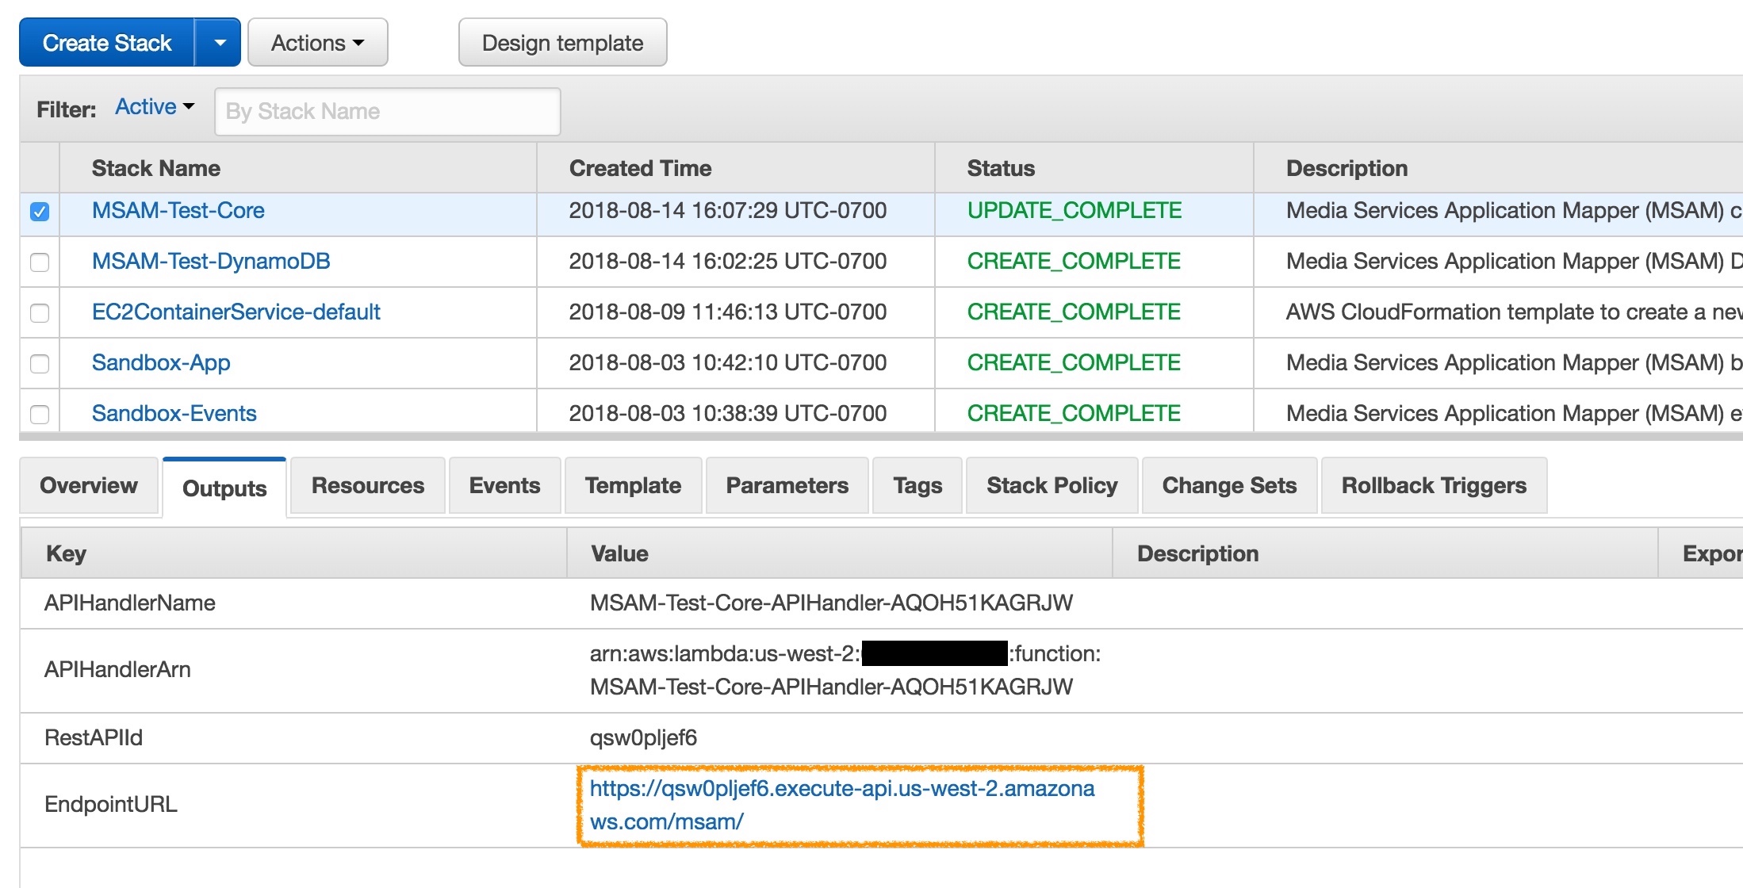Uncheck the MSAM-Test-Core stack checkbox
The image size is (1743, 888).
(x=40, y=212)
